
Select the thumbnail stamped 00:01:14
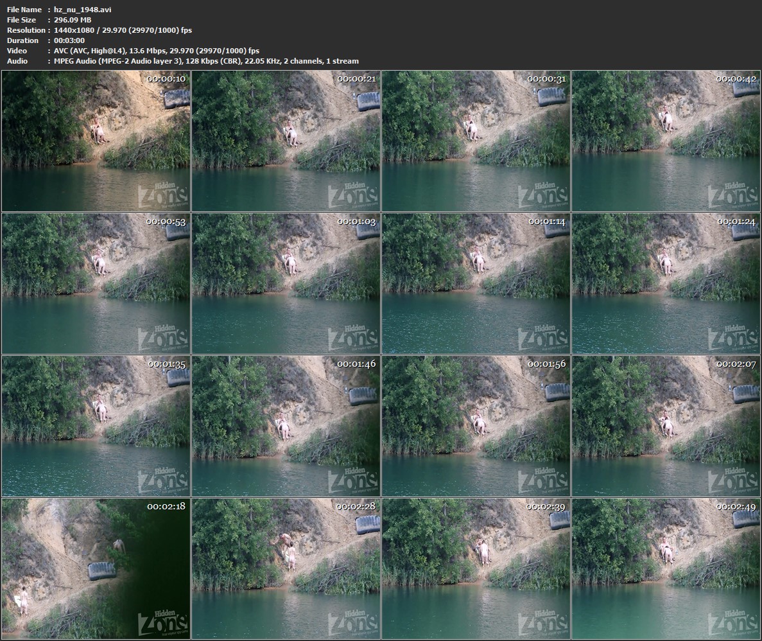coord(476,283)
